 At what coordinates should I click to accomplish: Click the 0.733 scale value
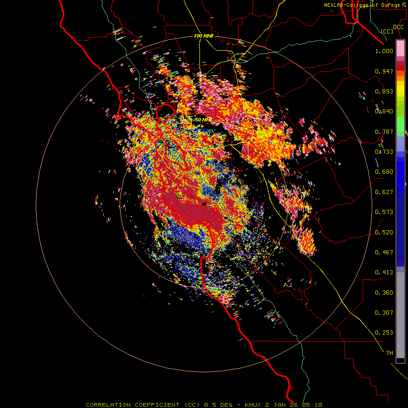click(384, 152)
